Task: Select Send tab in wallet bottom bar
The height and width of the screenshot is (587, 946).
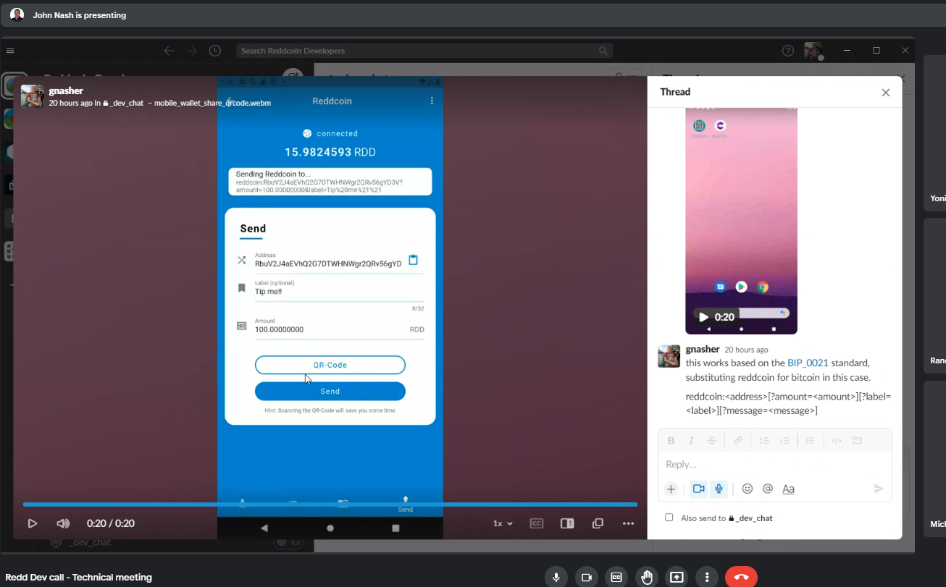Action: [406, 504]
